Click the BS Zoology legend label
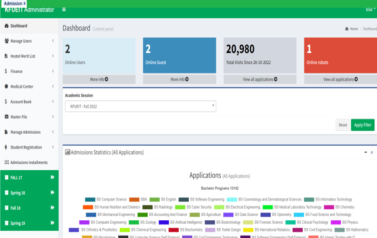Screen dimensions: 377x238 tap(149, 222)
